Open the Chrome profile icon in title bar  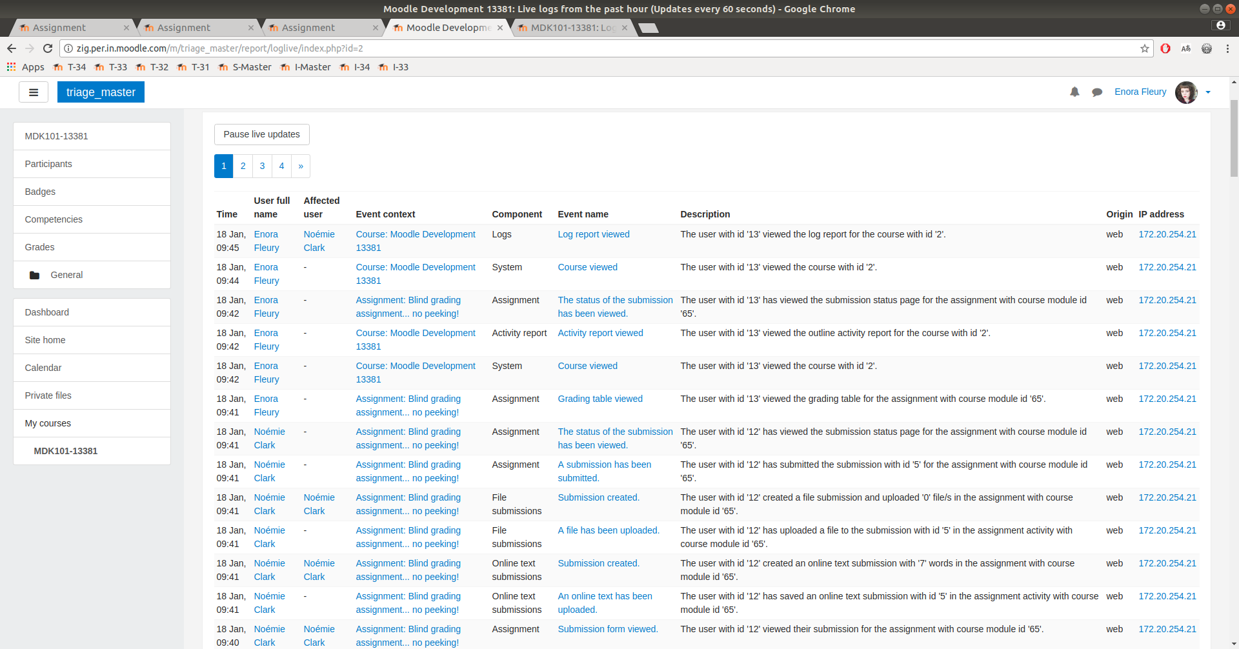click(1220, 25)
